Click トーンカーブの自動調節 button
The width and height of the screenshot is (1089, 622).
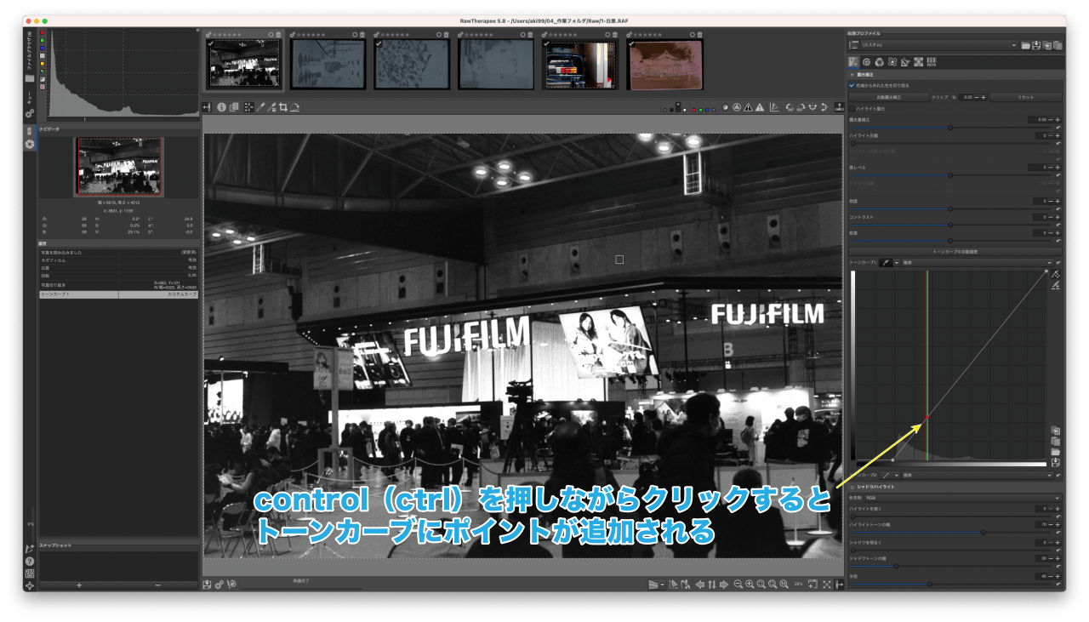point(955,252)
